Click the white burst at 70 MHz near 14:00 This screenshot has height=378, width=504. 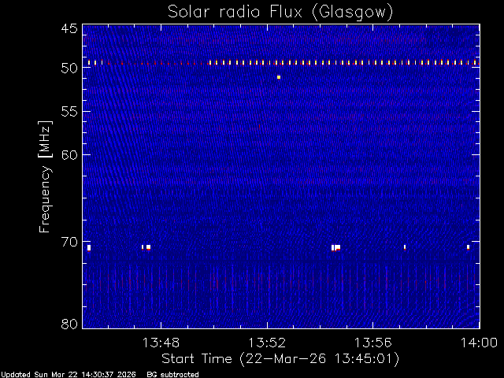click(468, 247)
